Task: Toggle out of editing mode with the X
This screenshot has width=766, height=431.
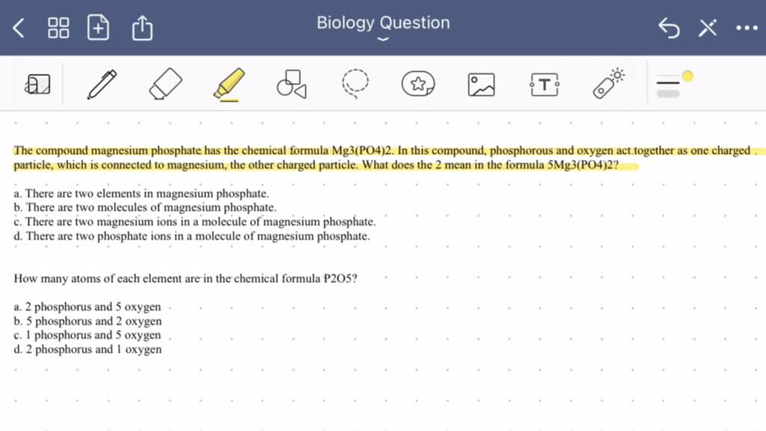Action: 707,28
